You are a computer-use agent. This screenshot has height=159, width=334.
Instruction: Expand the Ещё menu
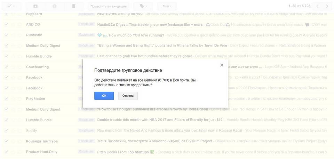(167, 6)
